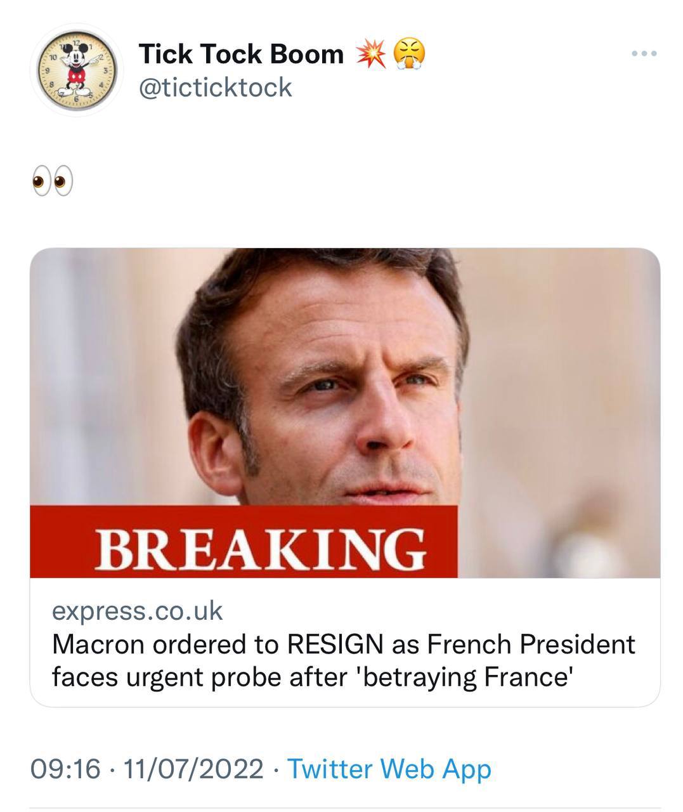Viewport: 683px width, 812px height.
Task: Click the steaming angry face emoji
Action: [x=410, y=55]
